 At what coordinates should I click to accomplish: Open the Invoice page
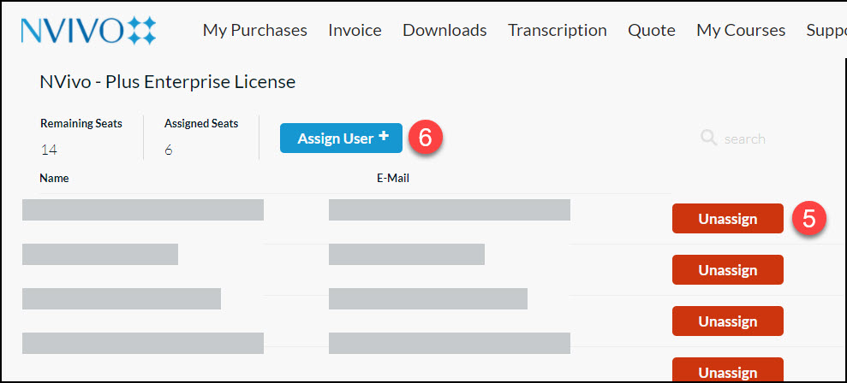pos(355,30)
